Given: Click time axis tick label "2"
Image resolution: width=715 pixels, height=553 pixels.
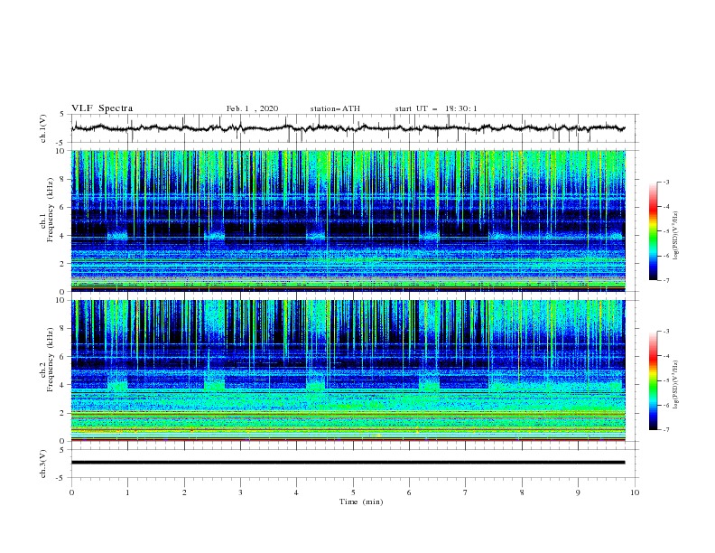Looking at the screenshot, I should coord(184,492).
